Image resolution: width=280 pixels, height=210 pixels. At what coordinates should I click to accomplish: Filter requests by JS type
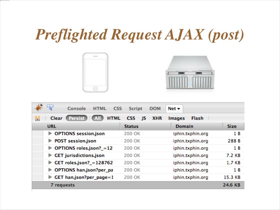pos(144,118)
